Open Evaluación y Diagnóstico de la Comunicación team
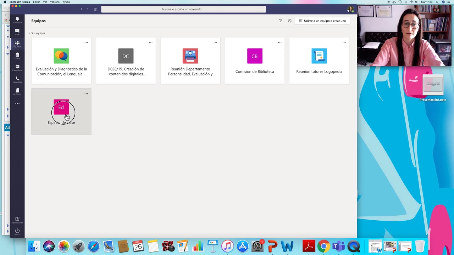Screen dimensions: 454x255 click(x=61, y=61)
